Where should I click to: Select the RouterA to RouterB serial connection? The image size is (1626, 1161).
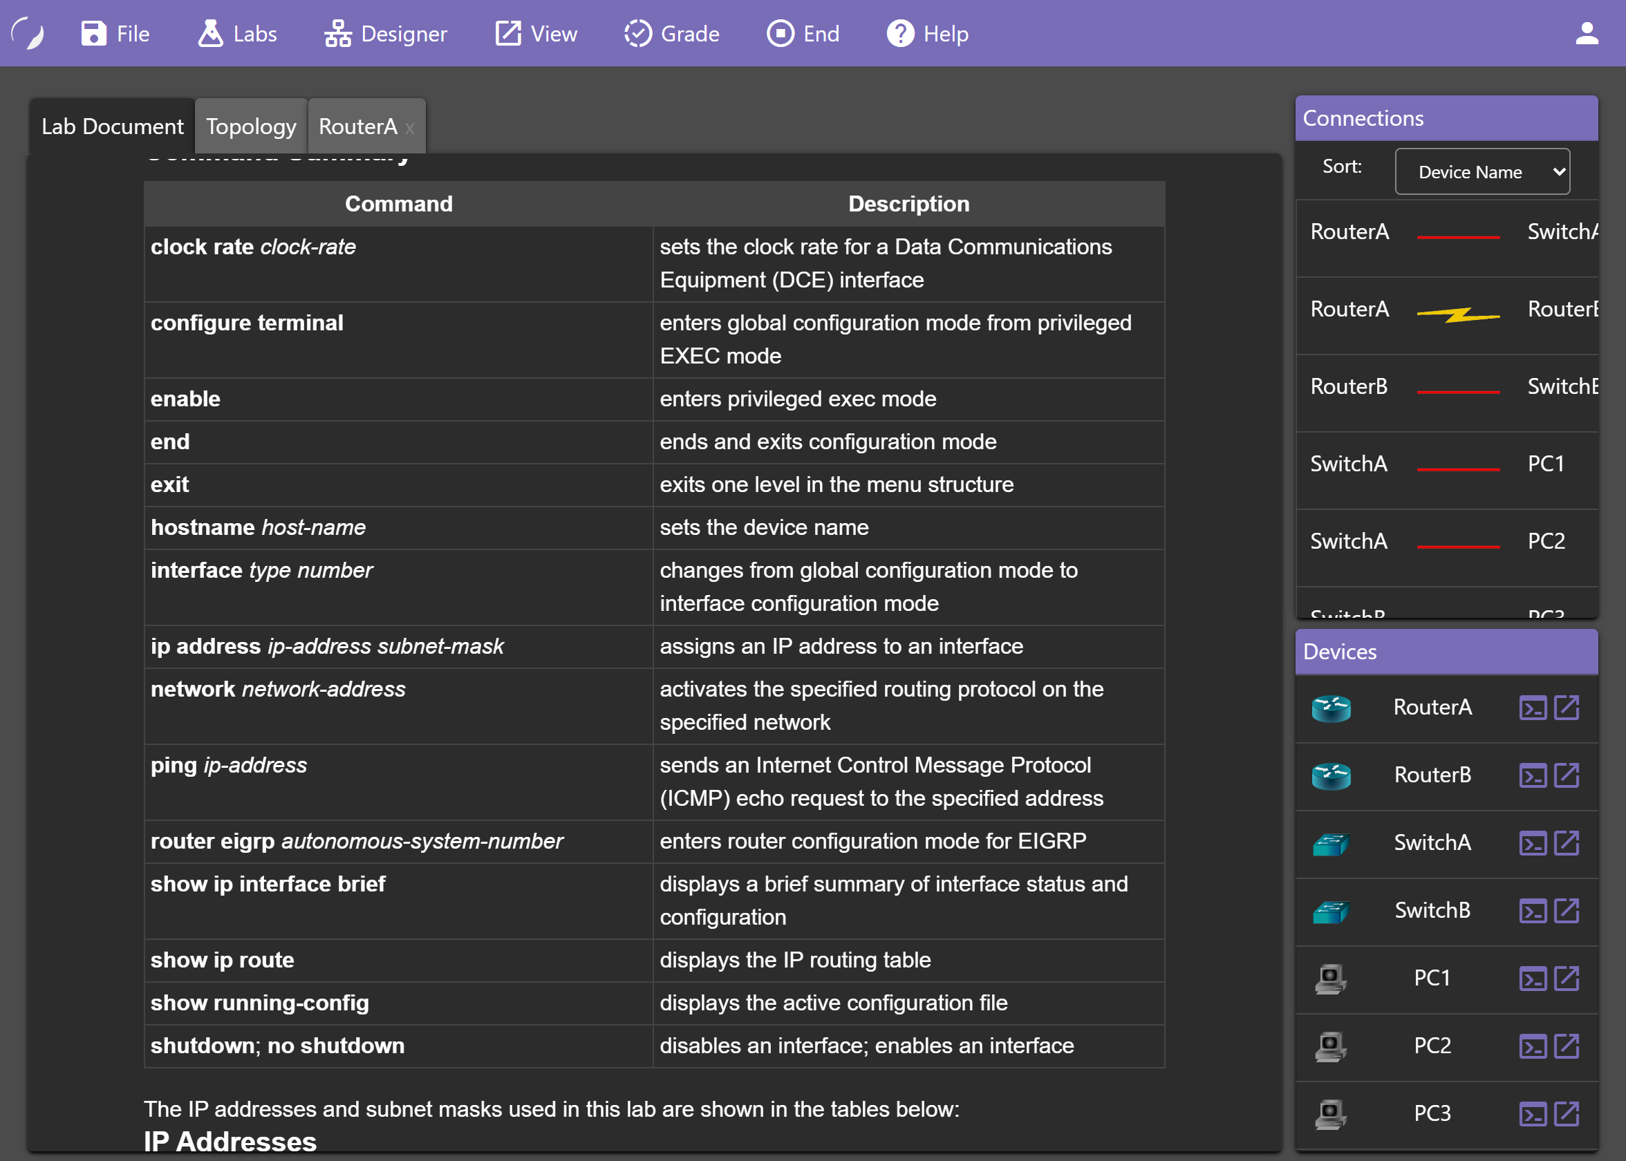1457,314
